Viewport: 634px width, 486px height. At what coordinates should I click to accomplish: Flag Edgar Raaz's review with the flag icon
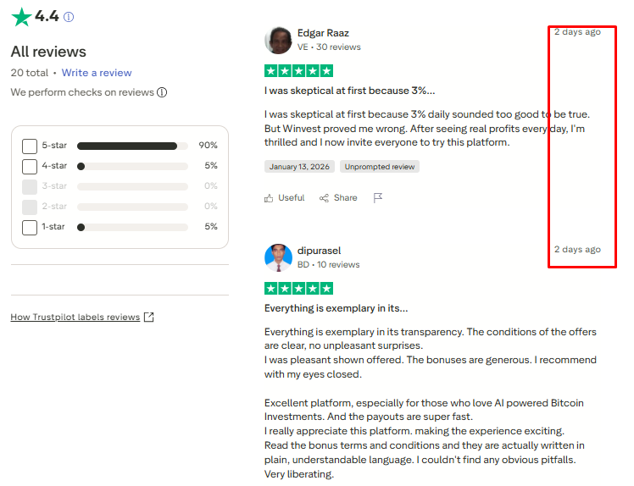(x=378, y=198)
